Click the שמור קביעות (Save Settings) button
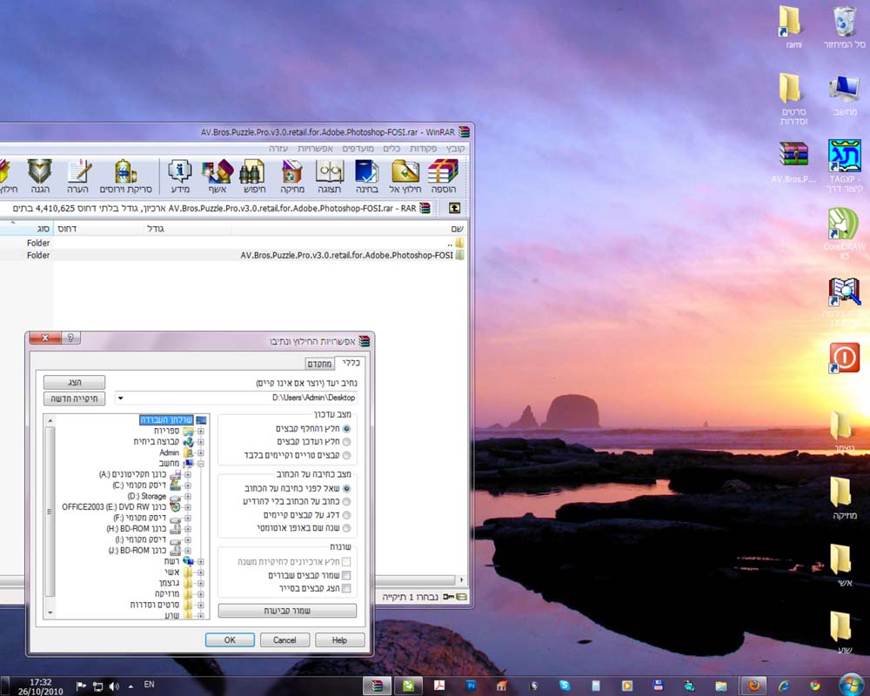Viewport: 870px width, 696px height. coord(287,611)
